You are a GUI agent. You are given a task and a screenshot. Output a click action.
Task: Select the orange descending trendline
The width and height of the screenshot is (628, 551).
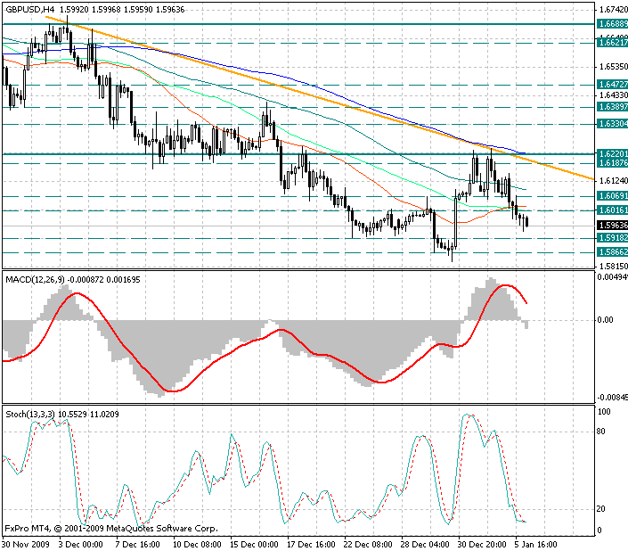[x=321, y=98]
